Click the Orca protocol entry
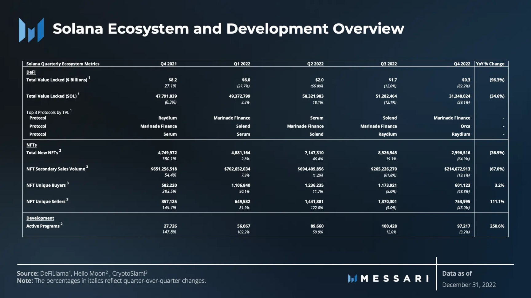Screen dimensions: 531x298 point(466,126)
